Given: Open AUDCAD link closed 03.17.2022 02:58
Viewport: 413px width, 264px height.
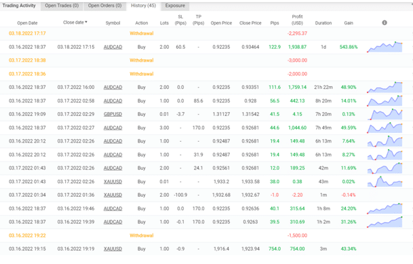Looking at the screenshot, I should point(113,100).
